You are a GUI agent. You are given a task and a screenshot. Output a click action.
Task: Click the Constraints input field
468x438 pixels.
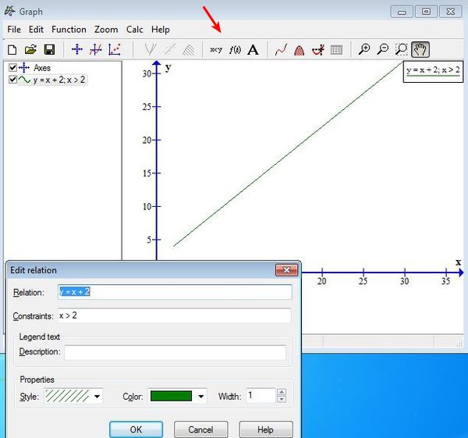(175, 315)
